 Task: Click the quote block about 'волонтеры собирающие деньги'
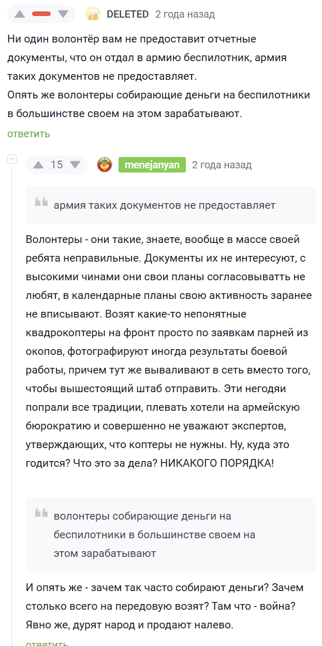(171, 535)
